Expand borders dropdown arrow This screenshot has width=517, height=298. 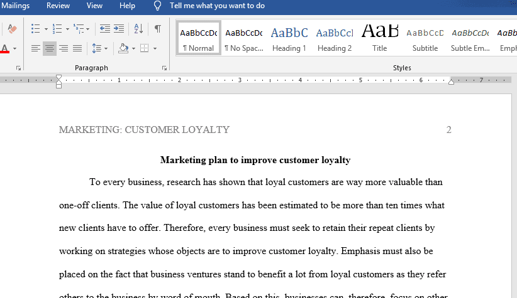[155, 49]
